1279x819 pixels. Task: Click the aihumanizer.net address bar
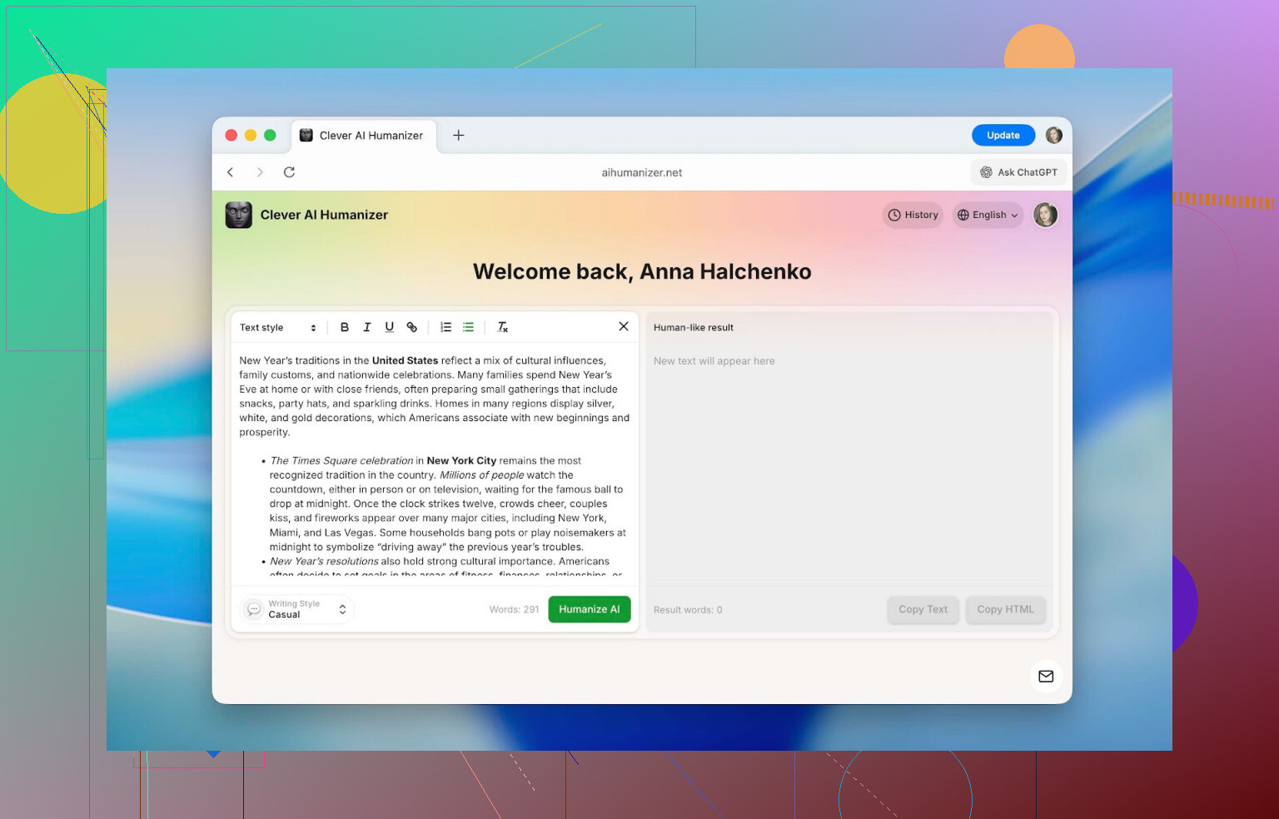(641, 172)
